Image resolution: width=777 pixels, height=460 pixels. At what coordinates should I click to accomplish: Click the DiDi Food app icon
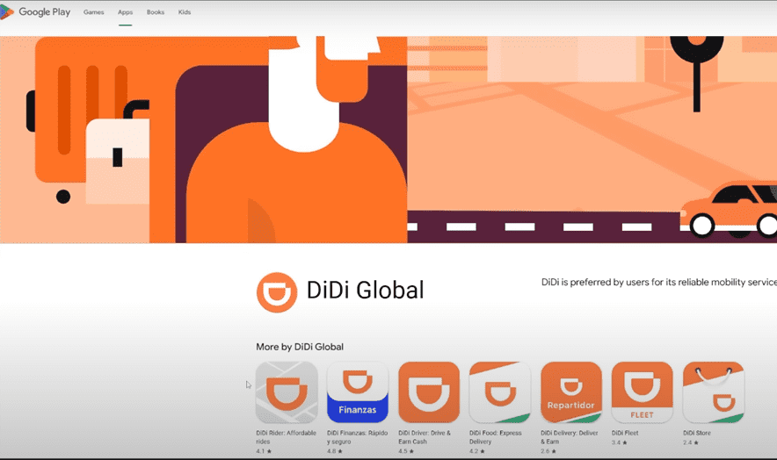pos(500,392)
